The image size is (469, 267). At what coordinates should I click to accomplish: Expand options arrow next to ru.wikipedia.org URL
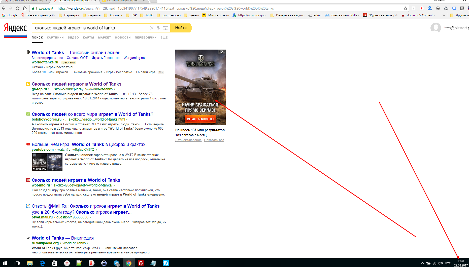[x=88, y=243]
